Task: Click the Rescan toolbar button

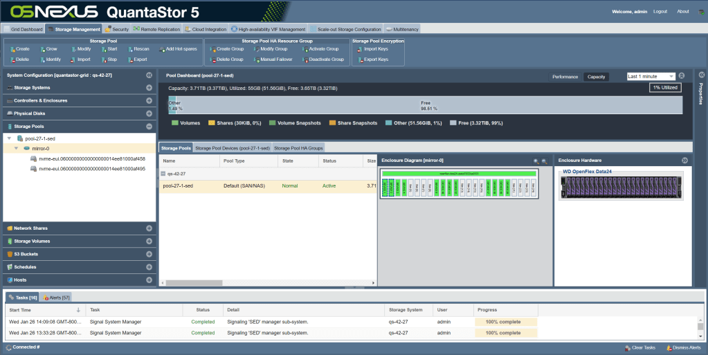Action: pyautogui.click(x=138, y=48)
